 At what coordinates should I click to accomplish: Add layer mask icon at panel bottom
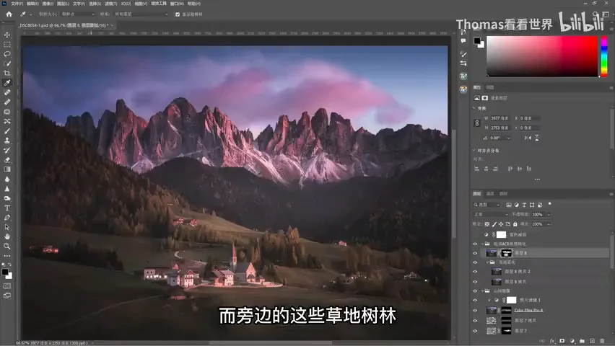[562, 341]
